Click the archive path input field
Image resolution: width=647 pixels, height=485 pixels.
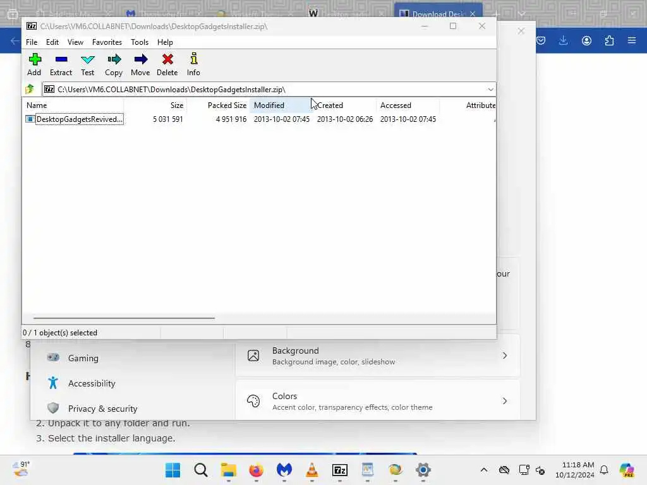click(x=264, y=90)
